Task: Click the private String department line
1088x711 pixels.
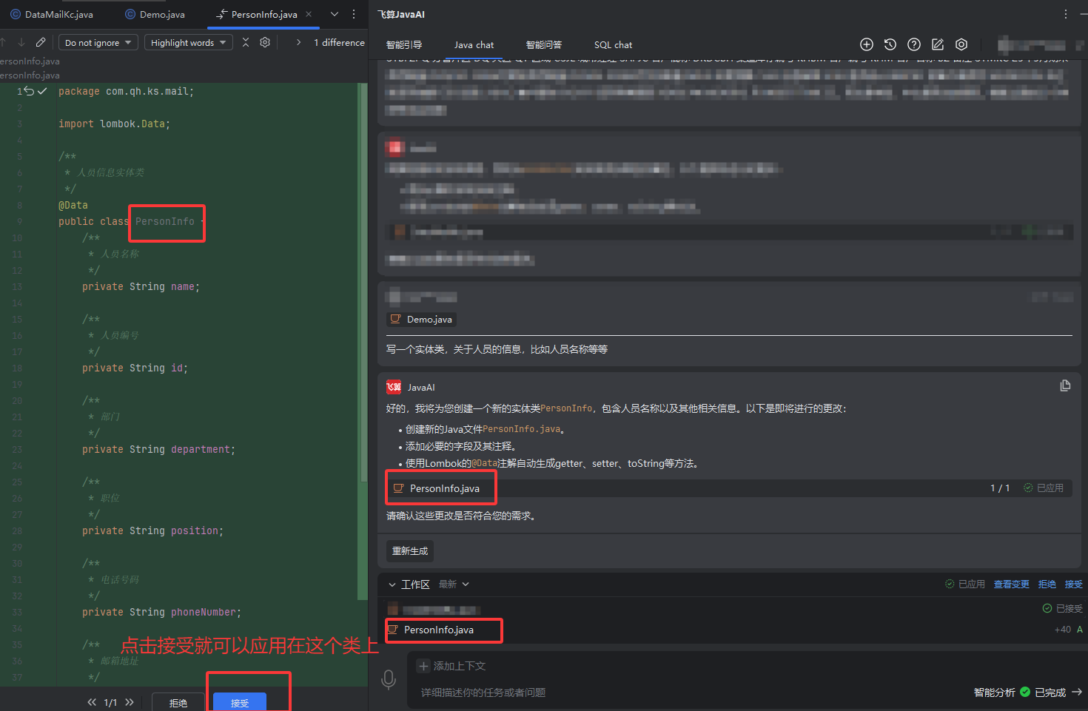Action: pos(158,449)
